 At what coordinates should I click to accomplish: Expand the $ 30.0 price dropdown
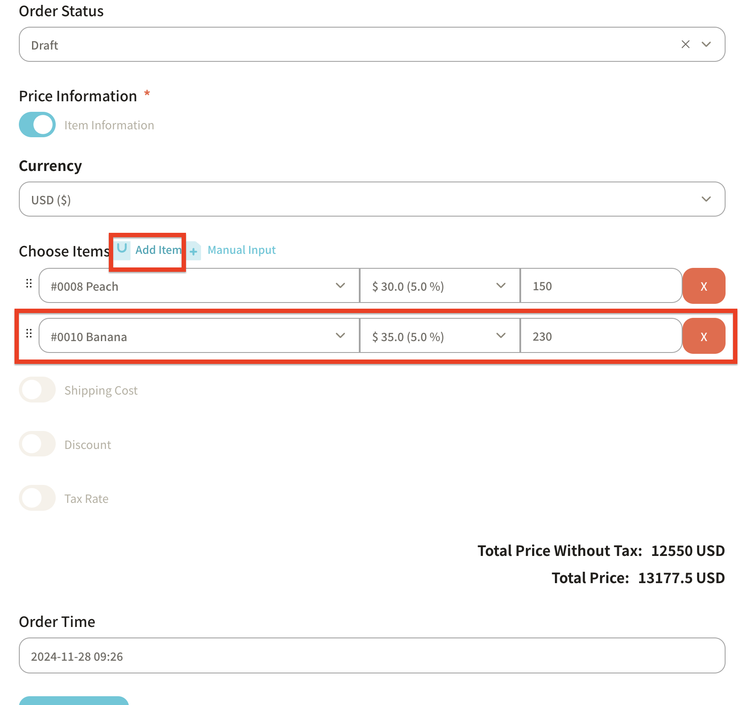click(439, 286)
